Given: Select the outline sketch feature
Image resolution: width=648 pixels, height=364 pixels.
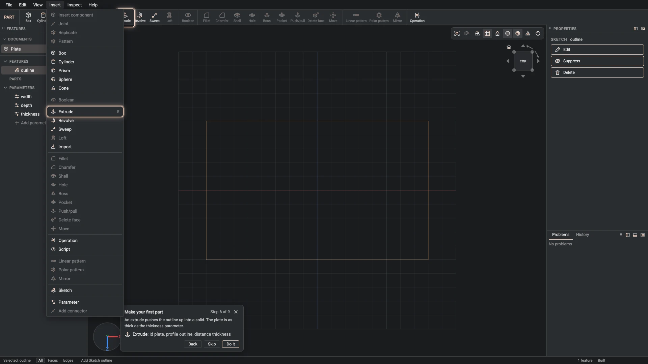Looking at the screenshot, I should [24, 70].
